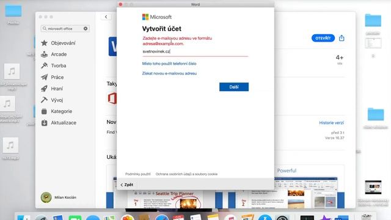Click the email address input field
The height and width of the screenshot is (220, 391).
pos(195,51)
